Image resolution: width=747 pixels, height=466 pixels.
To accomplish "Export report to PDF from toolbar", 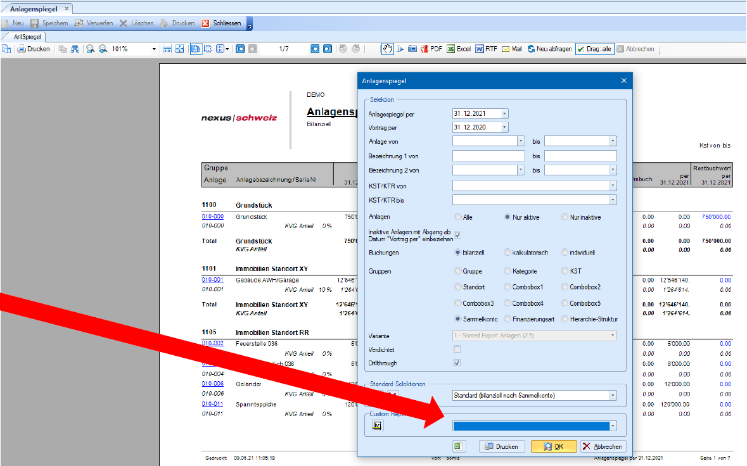I will tap(431, 49).
